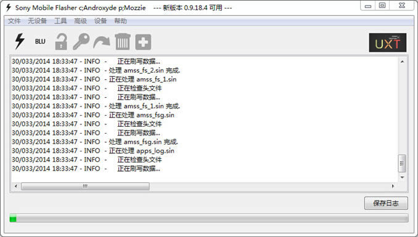Click the log scroll down arrow
This screenshot has width=418, height=237.
pos(402,177)
